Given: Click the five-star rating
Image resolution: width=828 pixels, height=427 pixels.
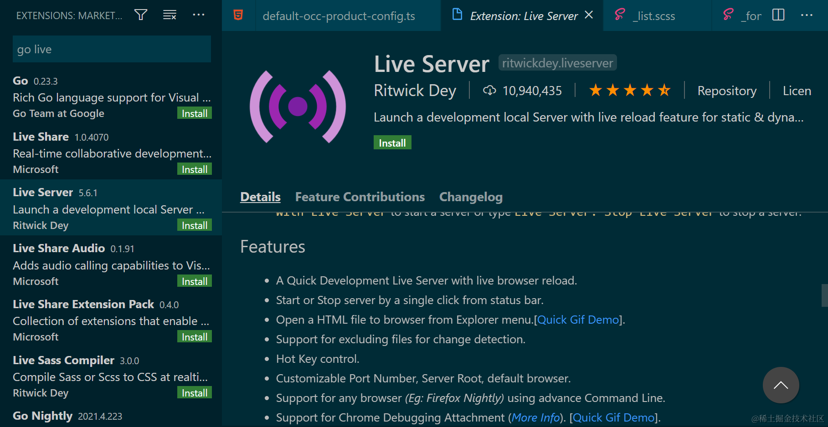Looking at the screenshot, I should (x=630, y=91).
